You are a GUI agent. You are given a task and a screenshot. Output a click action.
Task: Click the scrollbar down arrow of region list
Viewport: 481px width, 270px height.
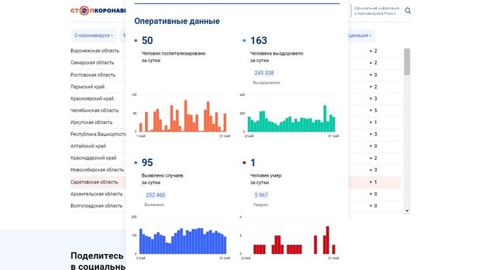pyautogui.click(x=407, y=211)
